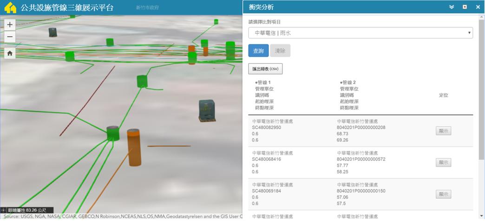Click the scrollbar down arrow in results panel
The width and height of the screenshot is (485, 221).
coord(481,215)
